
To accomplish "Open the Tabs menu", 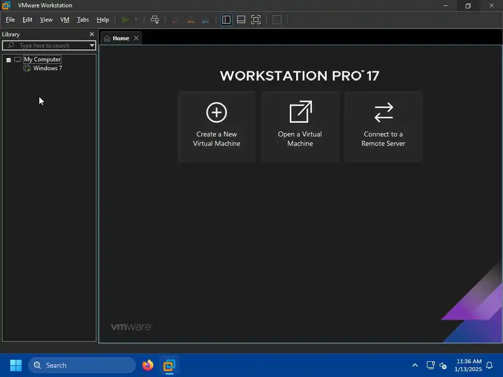I will point(83,20).
